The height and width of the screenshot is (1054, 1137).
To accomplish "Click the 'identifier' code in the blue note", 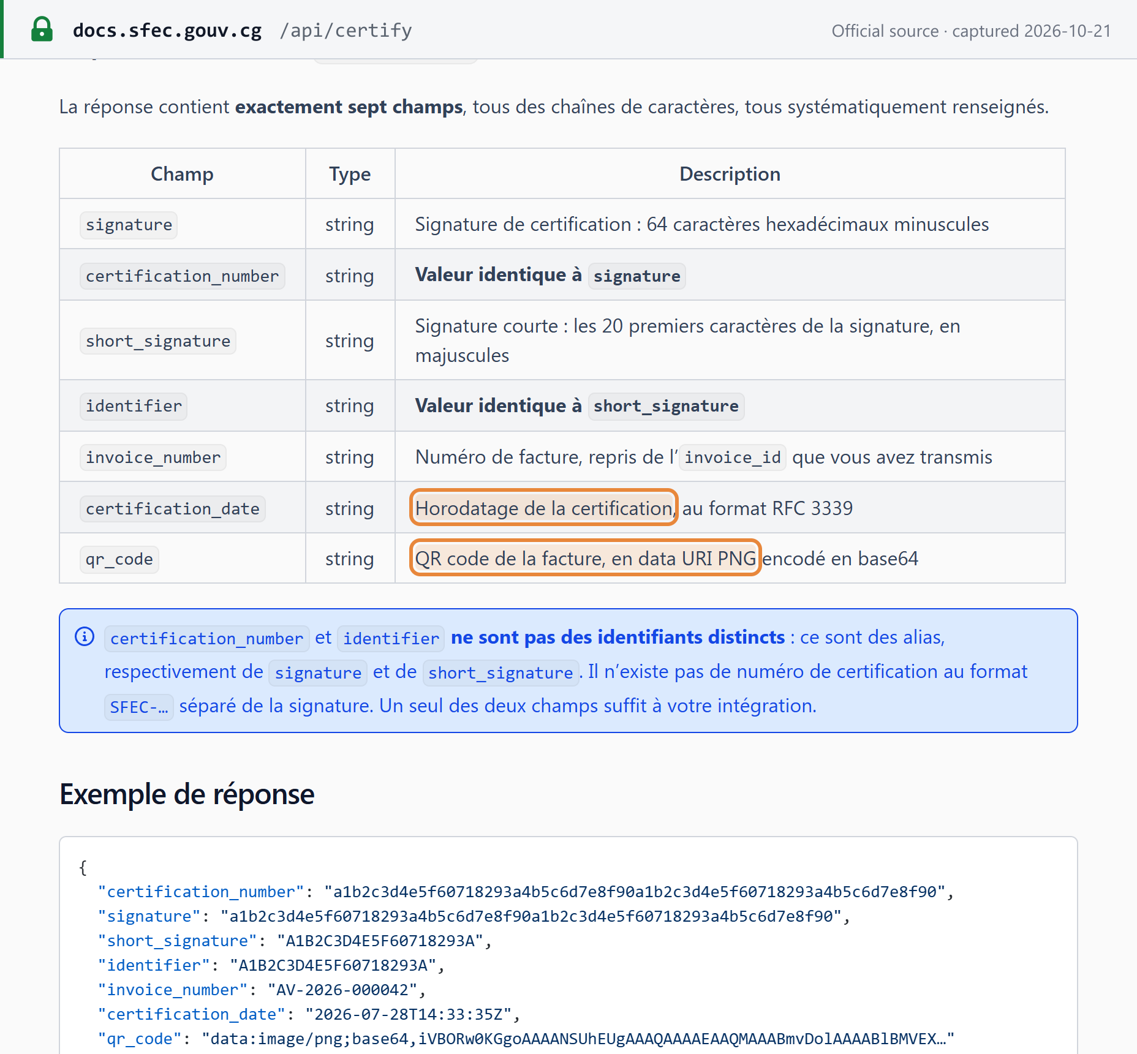I will click(391, 638).
